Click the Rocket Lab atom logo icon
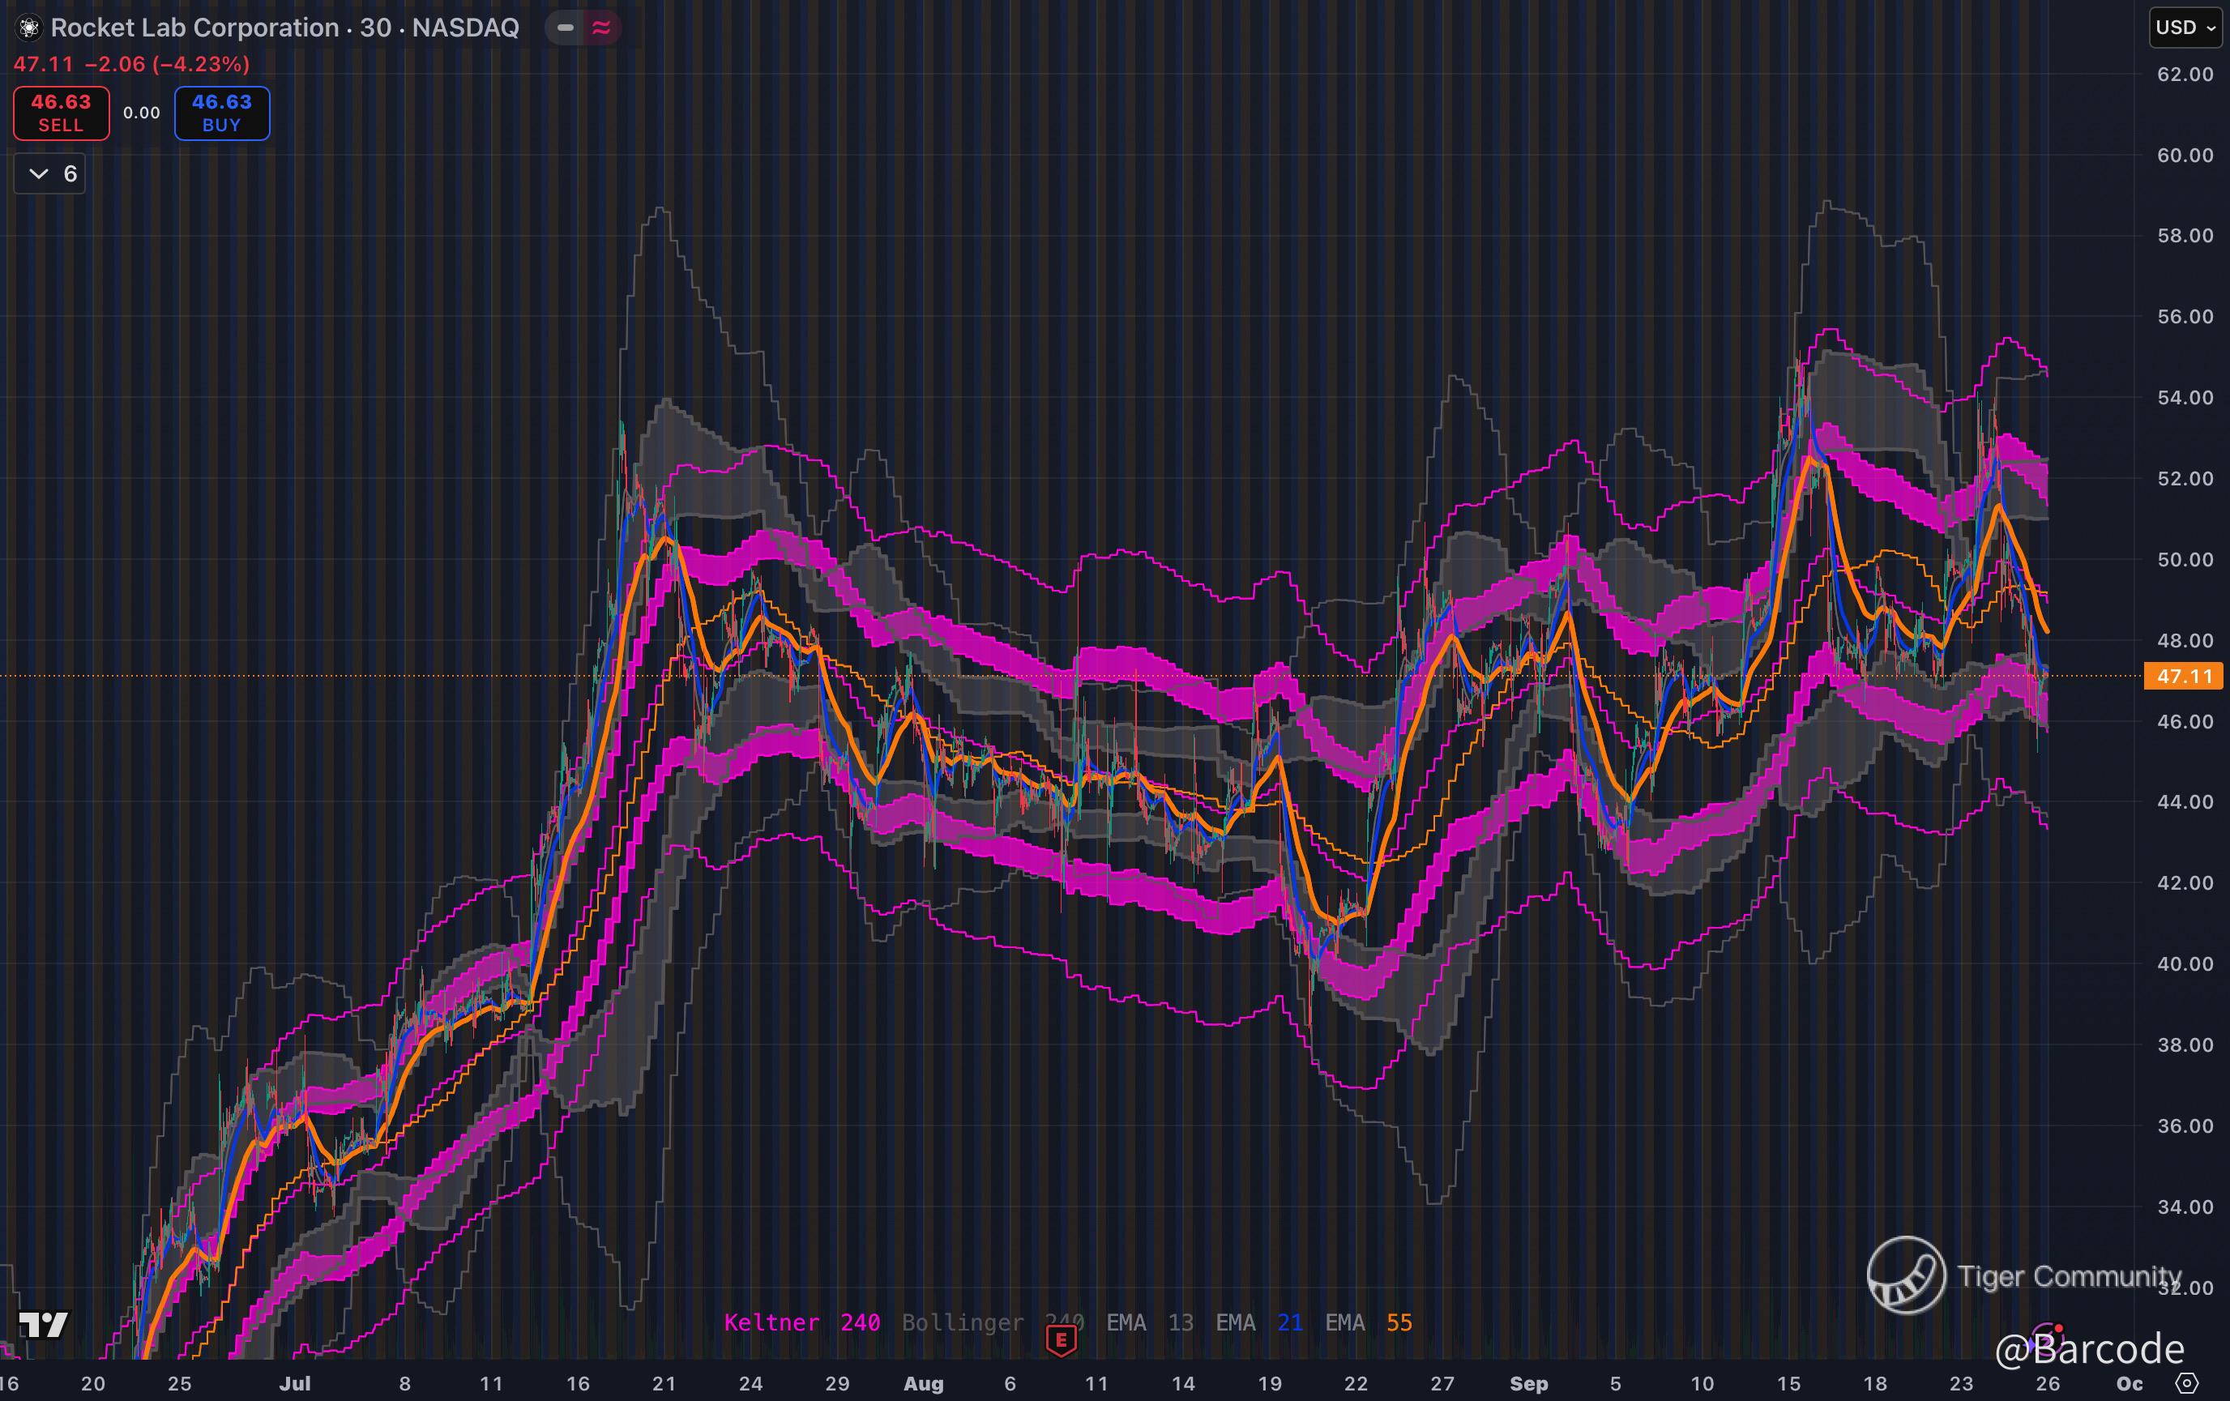This screenshot has height=1401, width=2230. (x=28, y=28)
